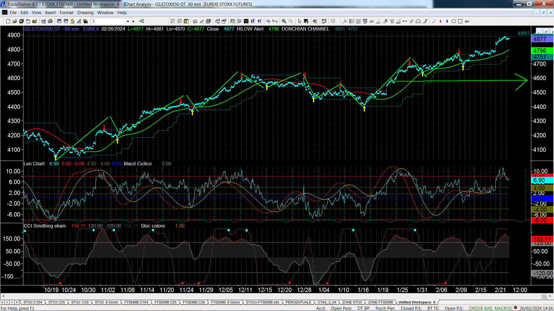Switch to the ZONE STOX tab

coord(352,302)
